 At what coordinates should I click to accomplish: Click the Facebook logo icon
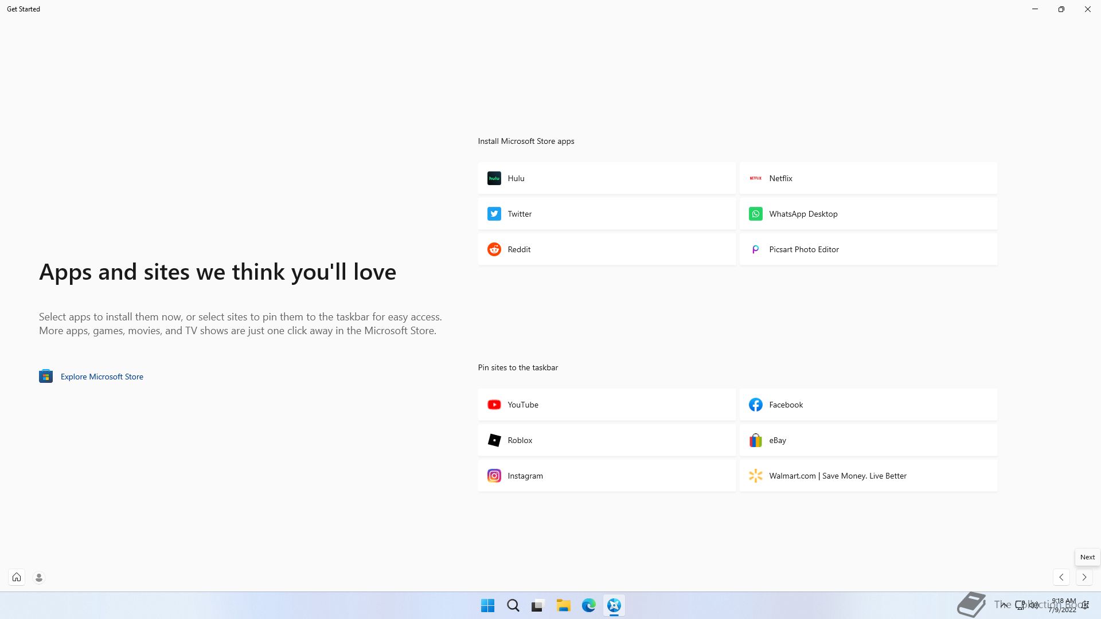coord(755,405)
